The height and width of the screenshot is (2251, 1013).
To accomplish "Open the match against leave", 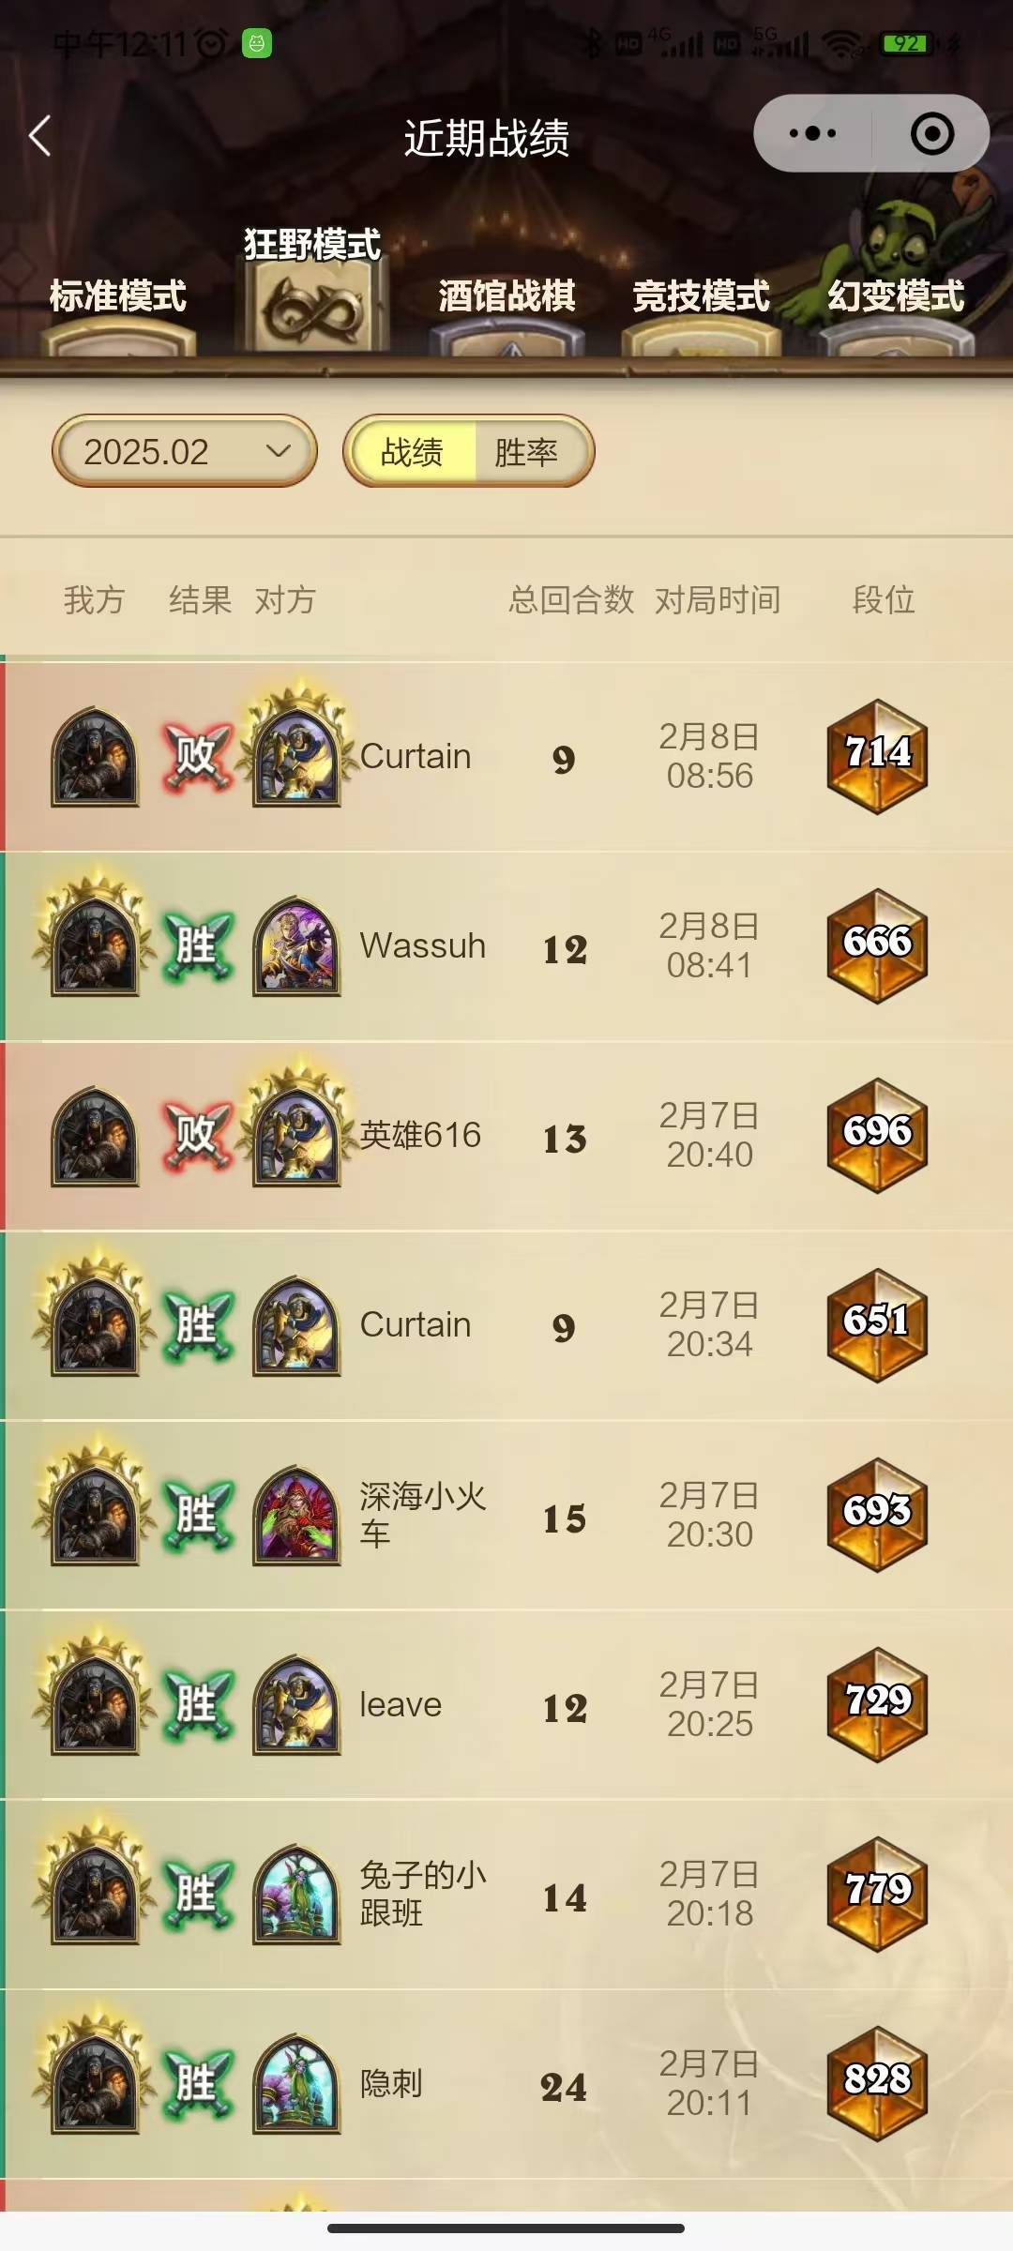I will coord(506,1704).
